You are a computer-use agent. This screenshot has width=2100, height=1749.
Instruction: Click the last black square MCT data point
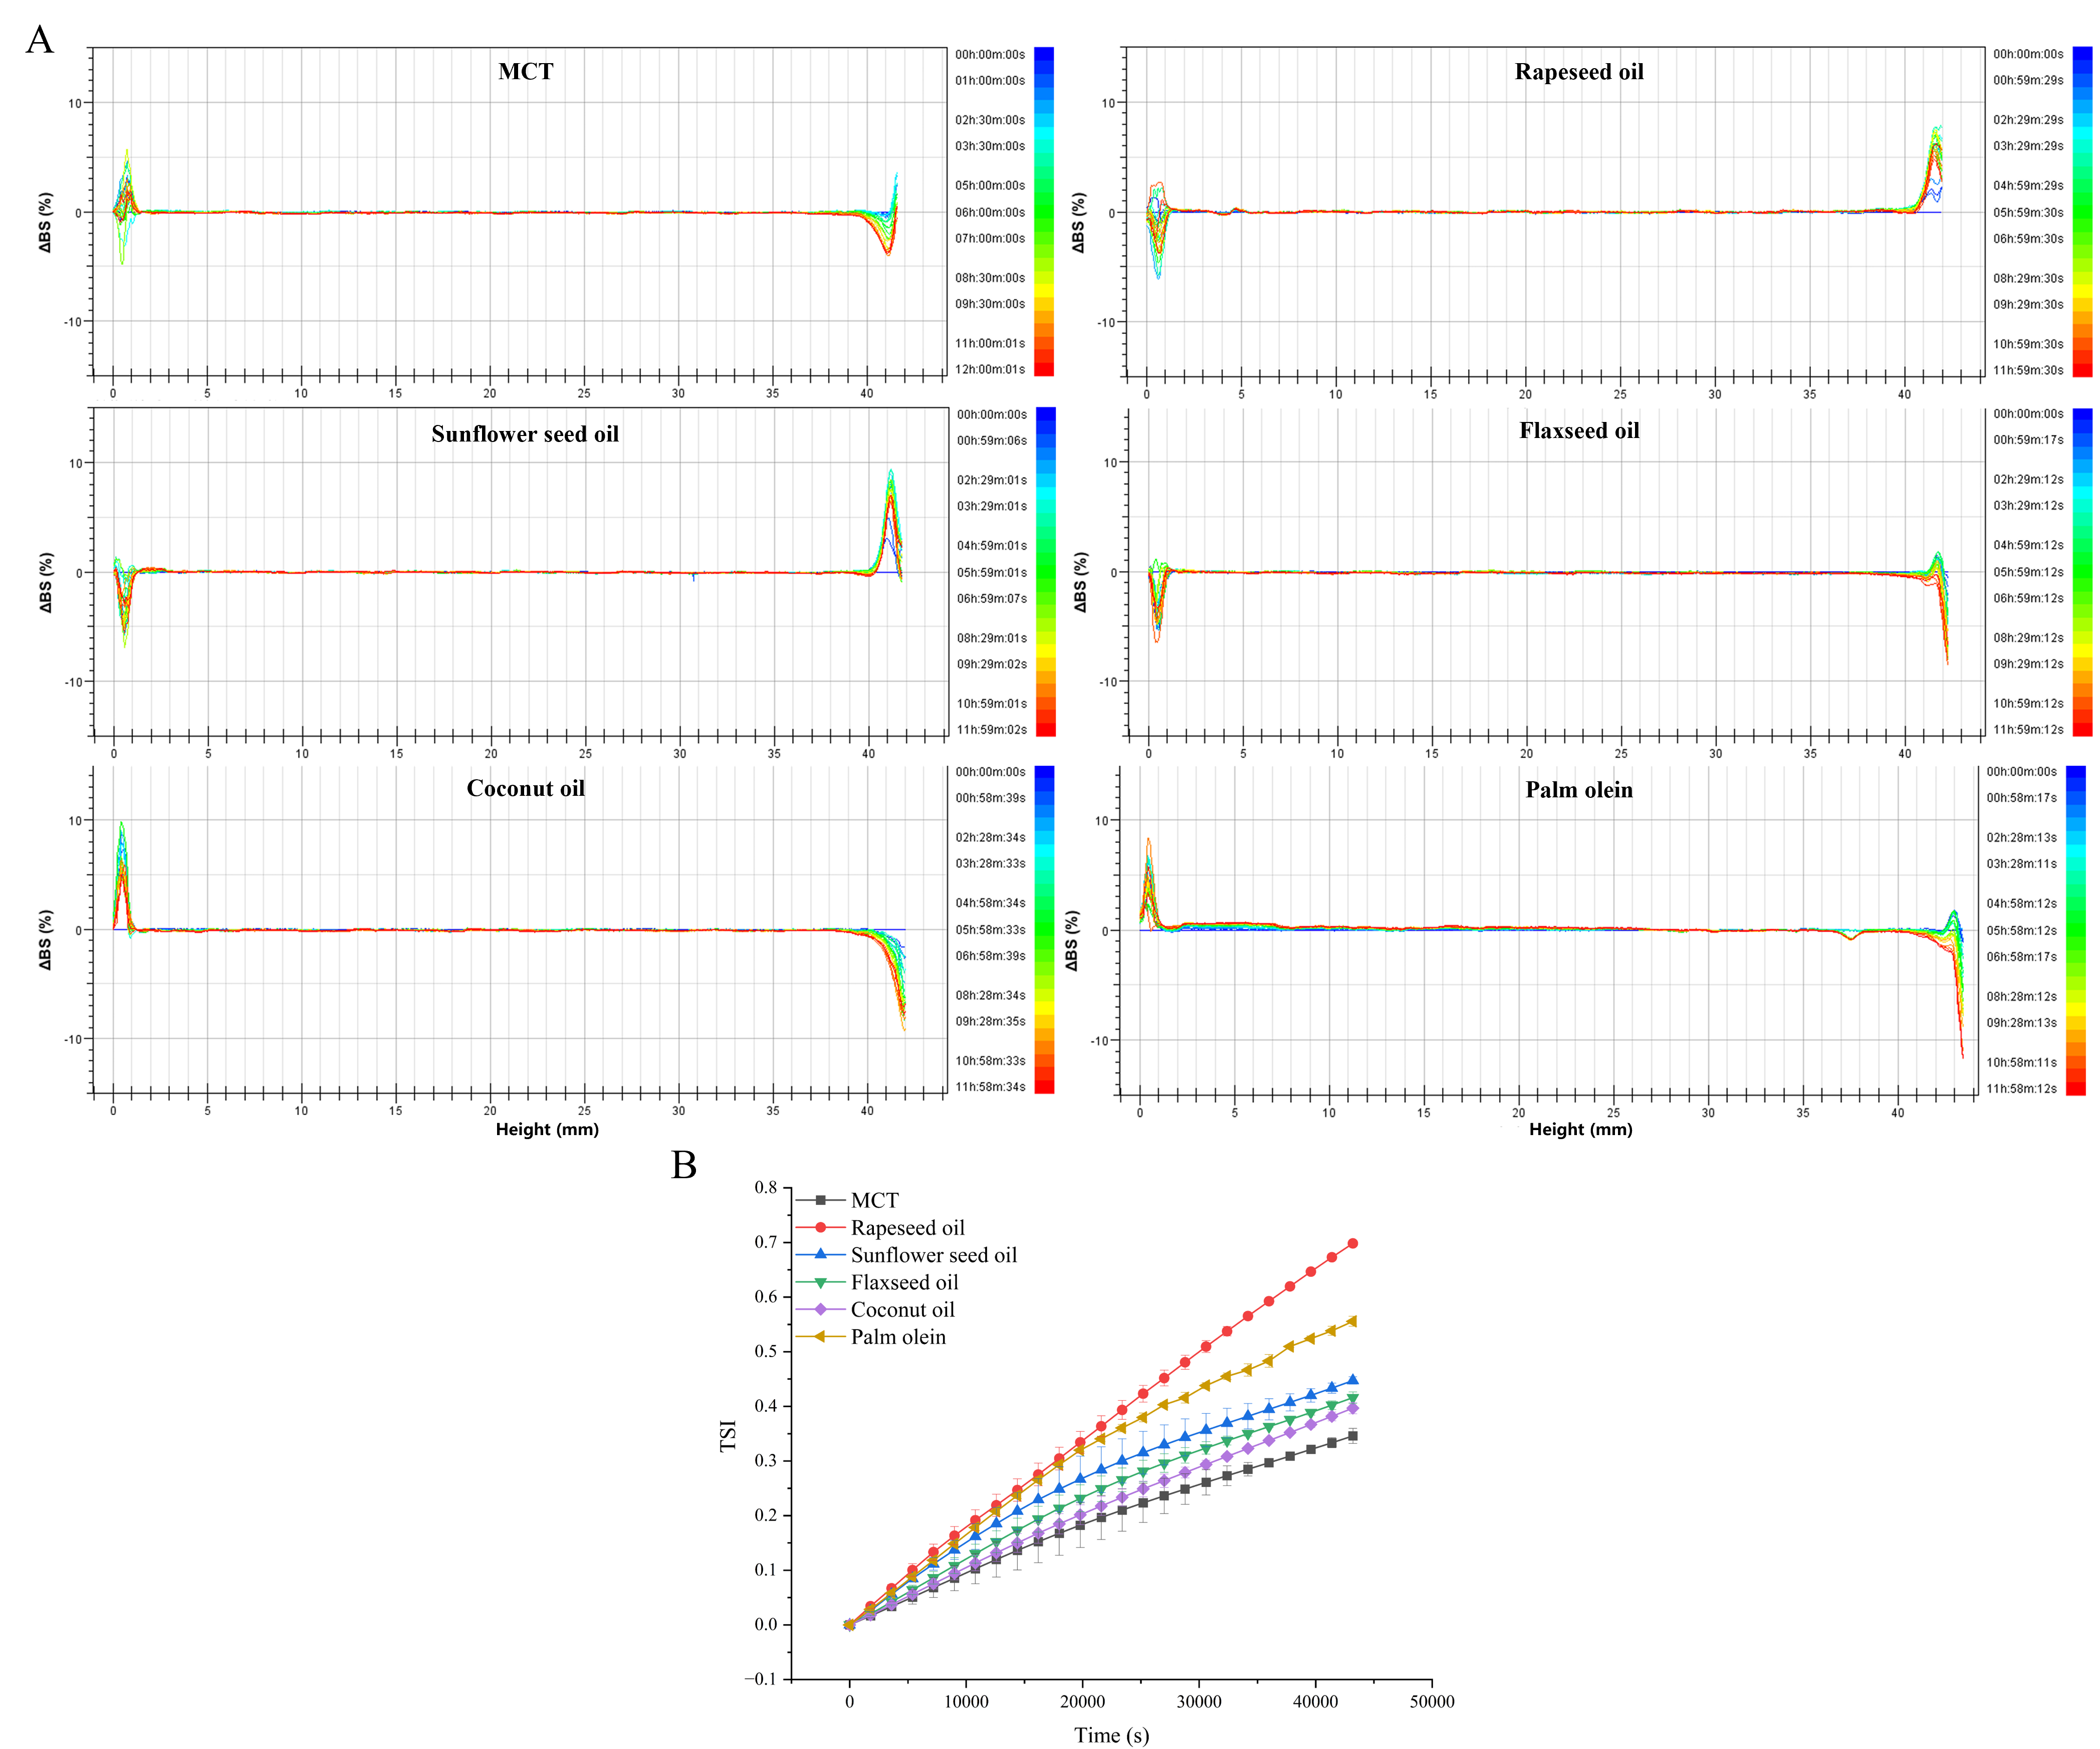[x=1353, y=1436]
